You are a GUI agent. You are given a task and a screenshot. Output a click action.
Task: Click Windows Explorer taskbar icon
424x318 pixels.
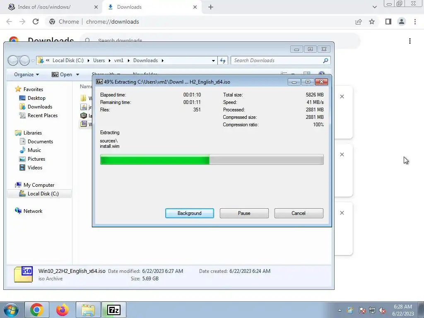click(88, 310)
